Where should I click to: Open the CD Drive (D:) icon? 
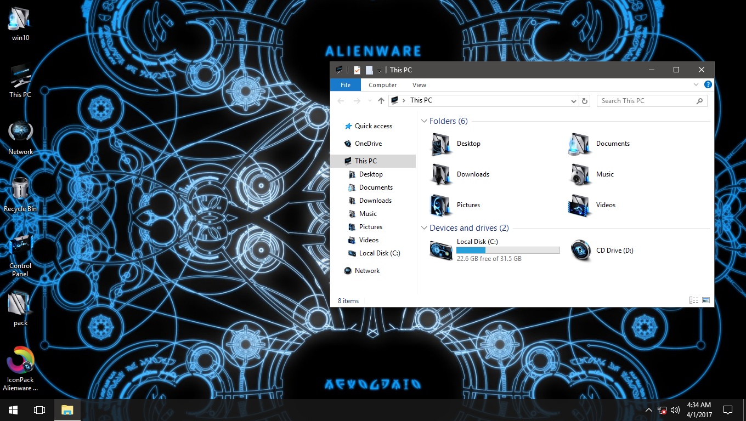pos(581,251)
